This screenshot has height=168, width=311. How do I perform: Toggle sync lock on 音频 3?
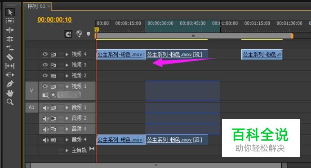pyautogui.click(x=53, y=129)
